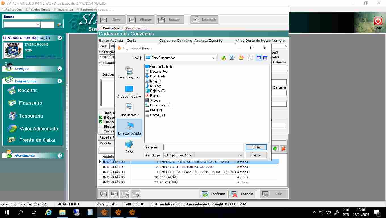Create a new folder in file dialog

click(241, 58)
